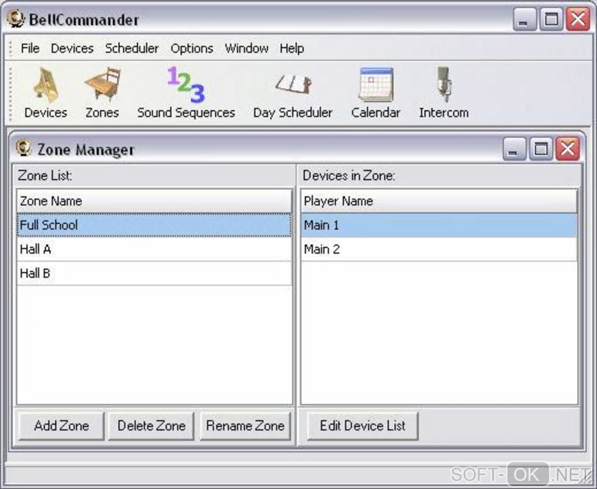Select the Main 1 player

[439, 225]
